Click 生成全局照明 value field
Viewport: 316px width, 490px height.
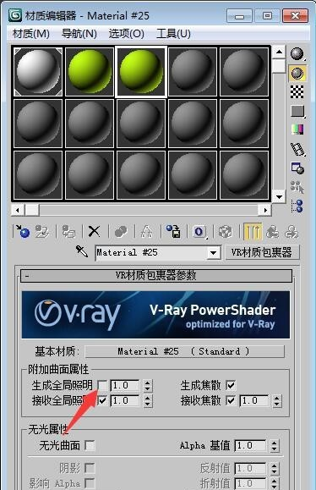pyautogui.click(x=125, y=385)
